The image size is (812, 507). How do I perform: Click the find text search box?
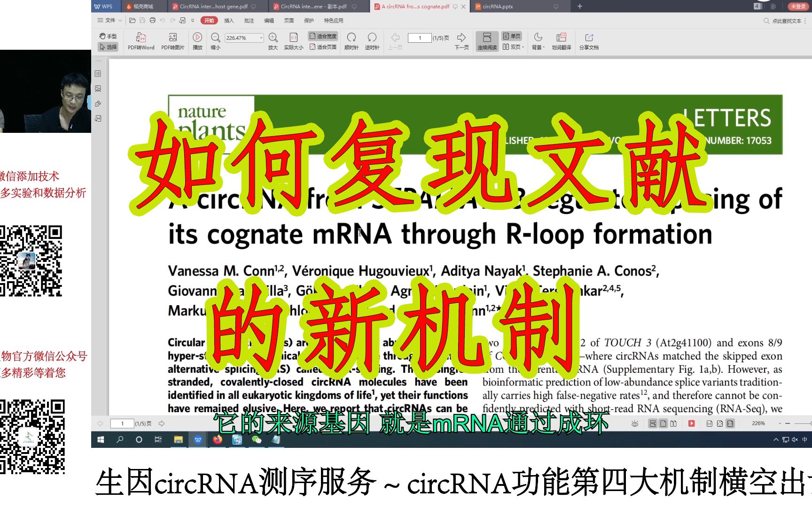pyautogui.click(x=782, y=21)
